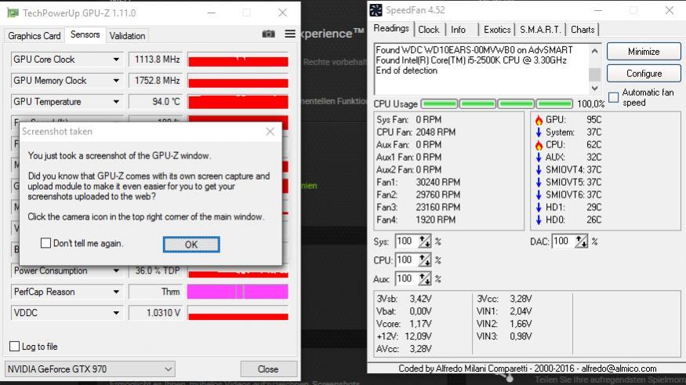This screenshot has width=686, height=385.
Task: Expand the NVIDIA GeForce GTX 970 selector
Action: click(169, 369)
